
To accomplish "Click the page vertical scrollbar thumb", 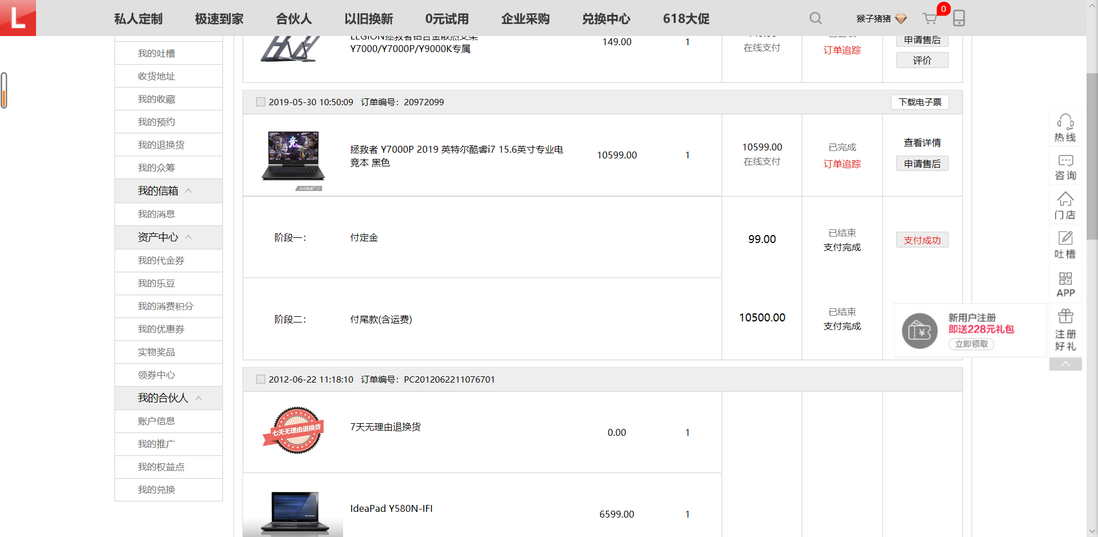I will click(x=1092, y=156).
